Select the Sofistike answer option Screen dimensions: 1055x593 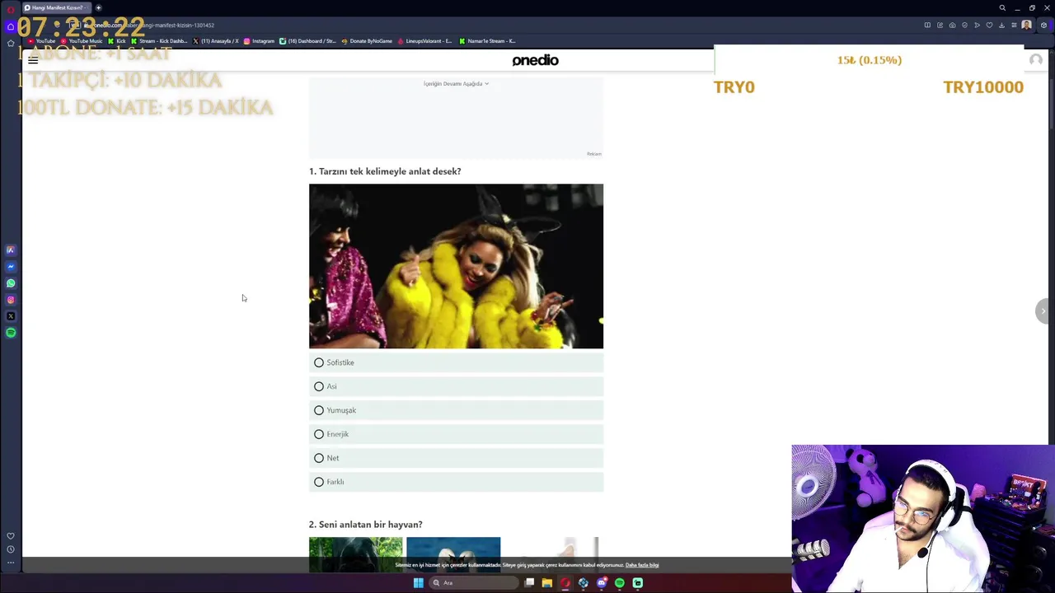tap(456, 362)
